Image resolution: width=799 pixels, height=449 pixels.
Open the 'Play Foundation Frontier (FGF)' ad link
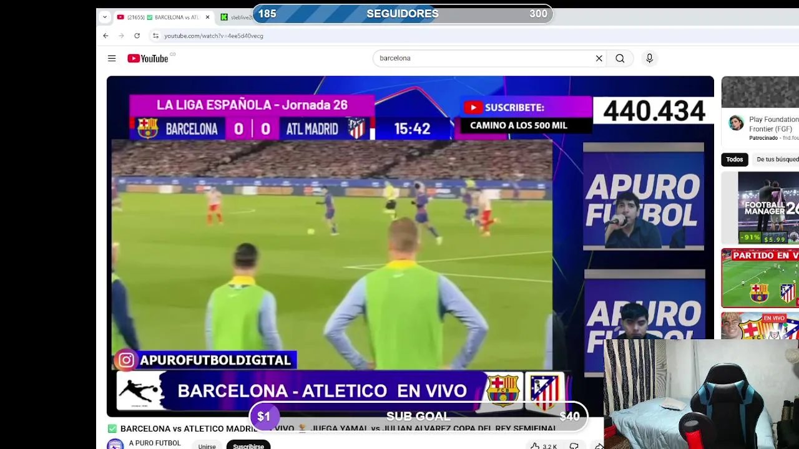(774, 124)
